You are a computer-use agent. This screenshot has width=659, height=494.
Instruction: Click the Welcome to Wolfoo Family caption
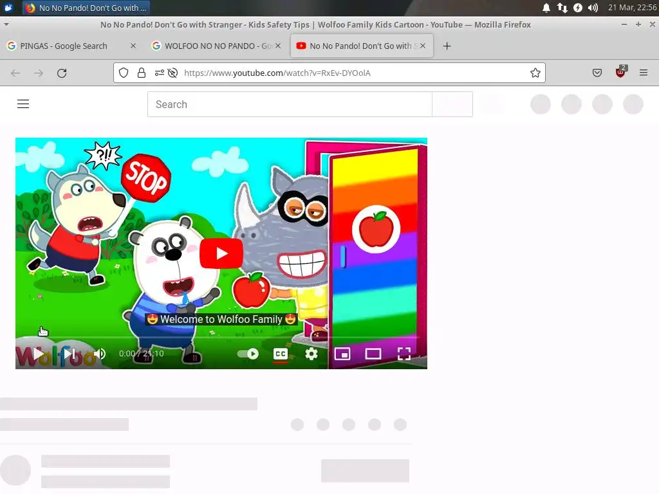(221, 319)
